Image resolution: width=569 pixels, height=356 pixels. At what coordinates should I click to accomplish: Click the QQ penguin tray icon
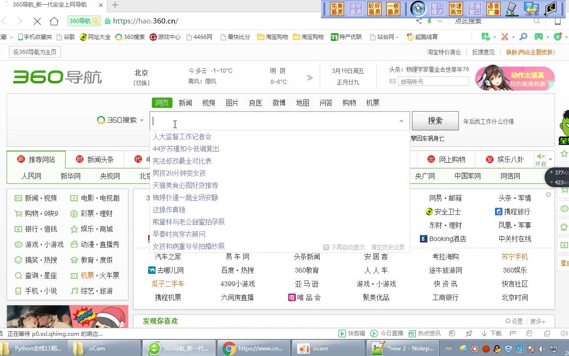point(497,349)
